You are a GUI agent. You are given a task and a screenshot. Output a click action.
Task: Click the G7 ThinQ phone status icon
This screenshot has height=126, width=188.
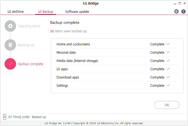(5, 117)
